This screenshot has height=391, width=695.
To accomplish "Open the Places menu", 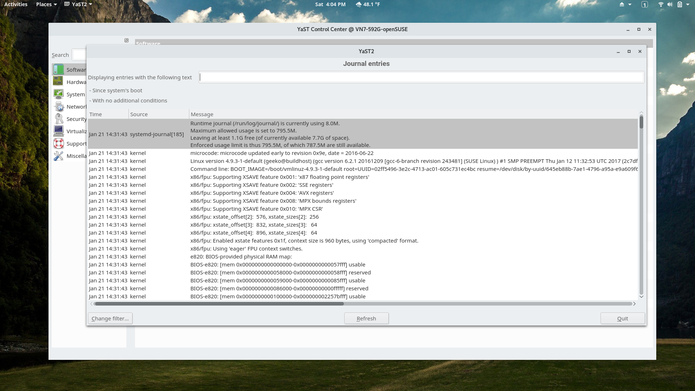I will point(46,4).
